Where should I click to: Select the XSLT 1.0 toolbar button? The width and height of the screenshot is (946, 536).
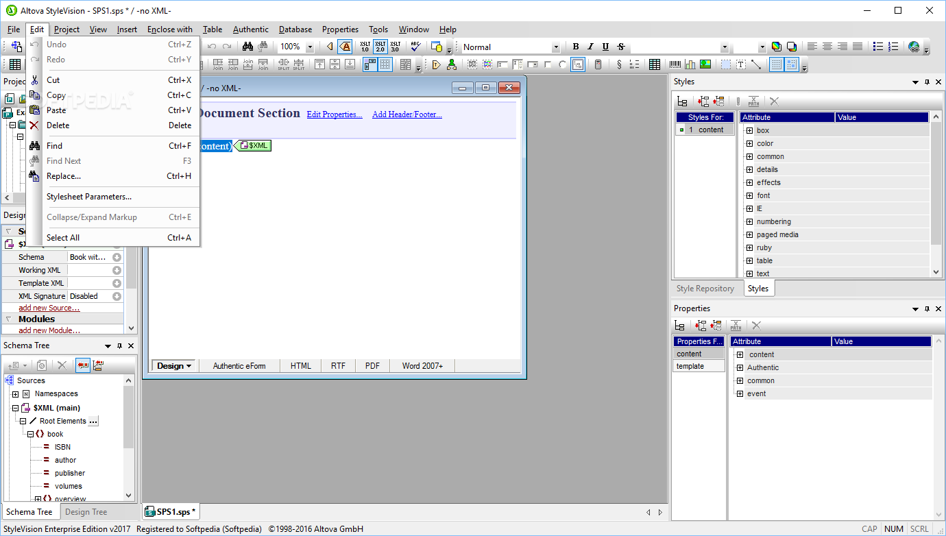tap(365, 47)
